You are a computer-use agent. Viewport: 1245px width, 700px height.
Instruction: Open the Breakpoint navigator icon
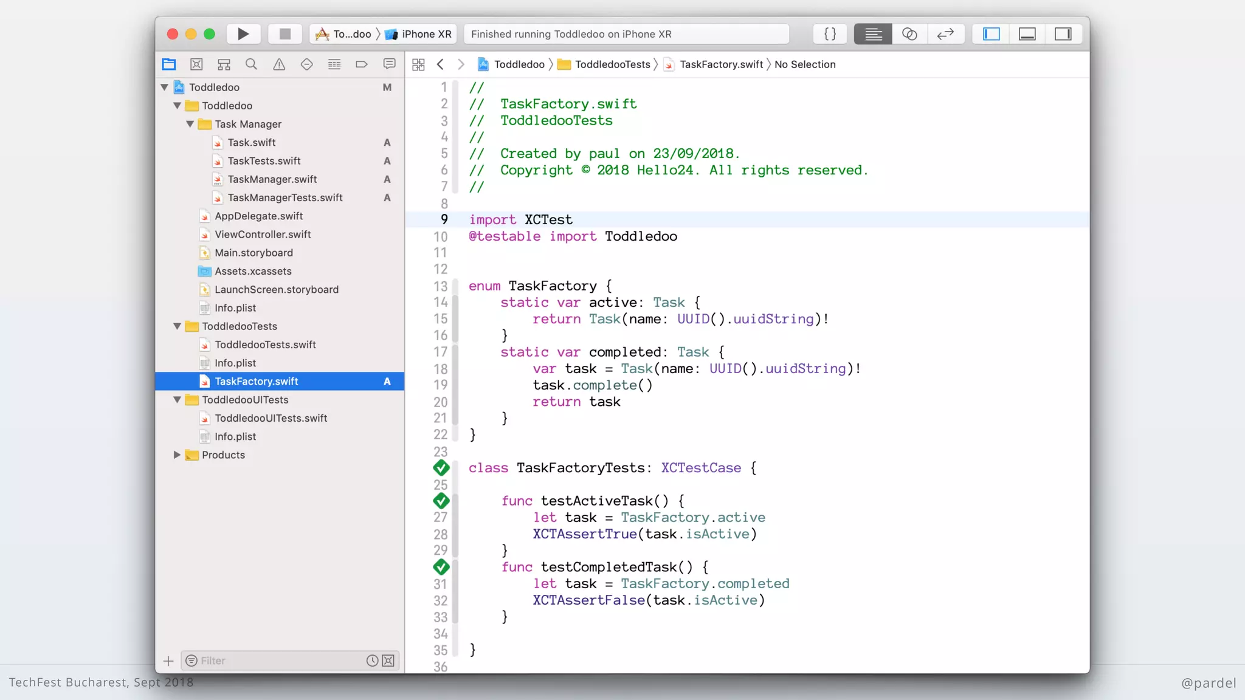click(362, 64)
